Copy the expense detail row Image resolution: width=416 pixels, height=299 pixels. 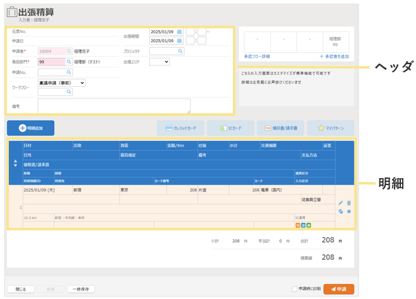coord(340,212)
